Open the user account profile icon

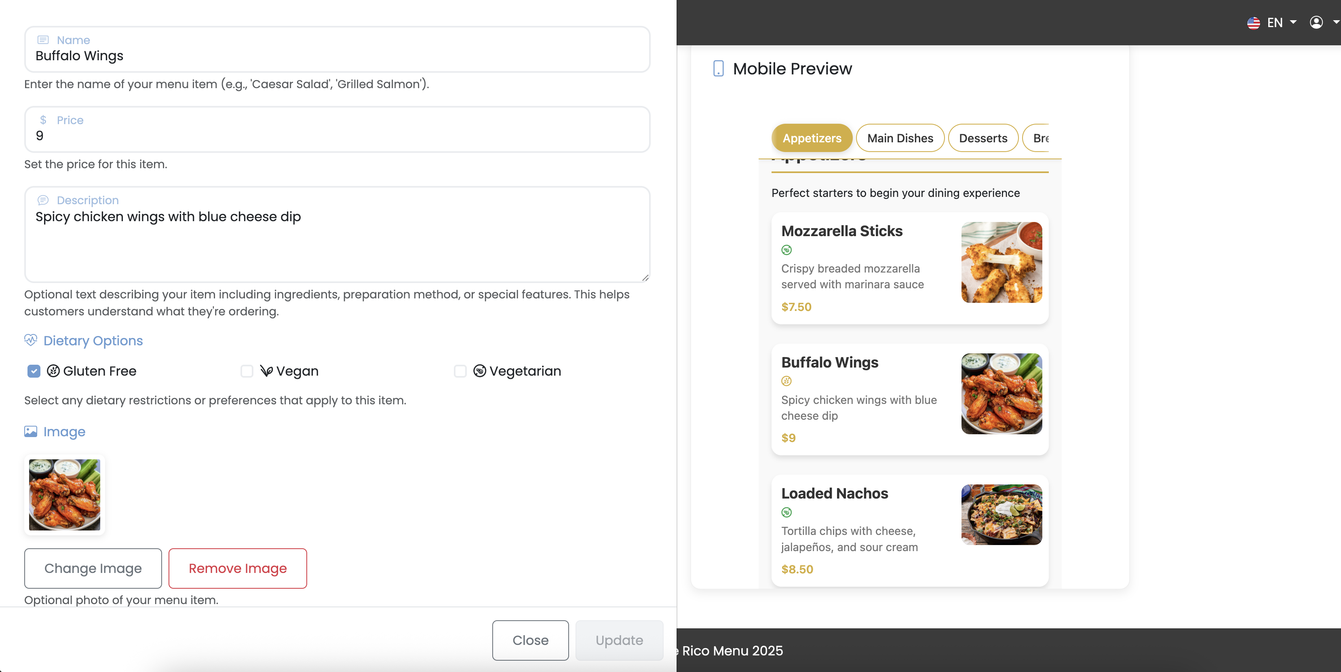pos(1316,22)
